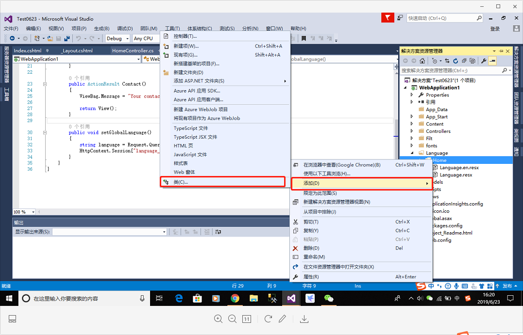The image size is (523, 335).
Task: Expand the Properties node in Solution Explorer
Action: coord(412,95)
